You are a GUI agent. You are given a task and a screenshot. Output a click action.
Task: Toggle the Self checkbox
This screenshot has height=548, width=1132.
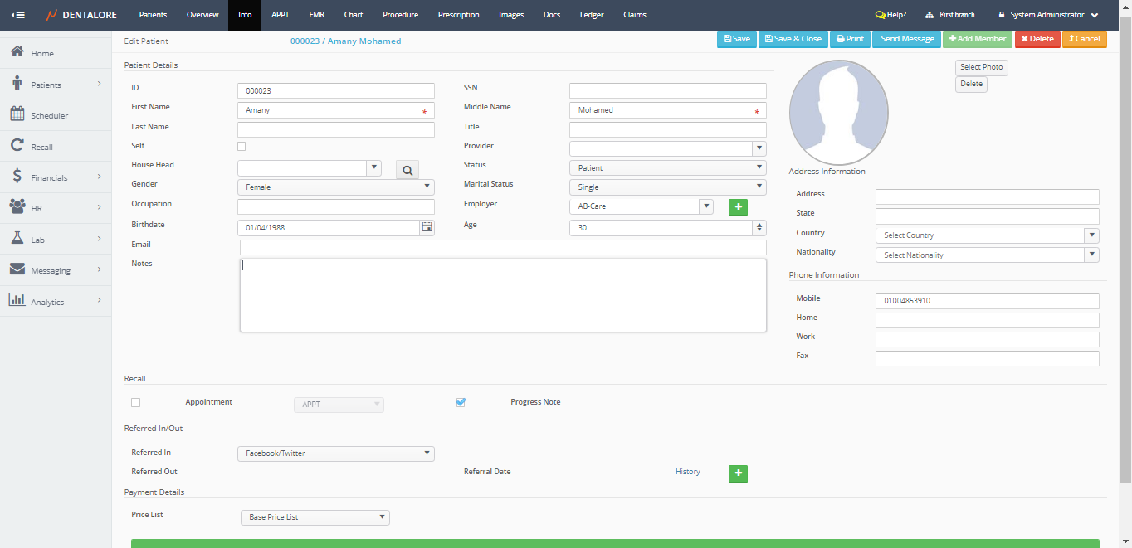click(242, 147)
